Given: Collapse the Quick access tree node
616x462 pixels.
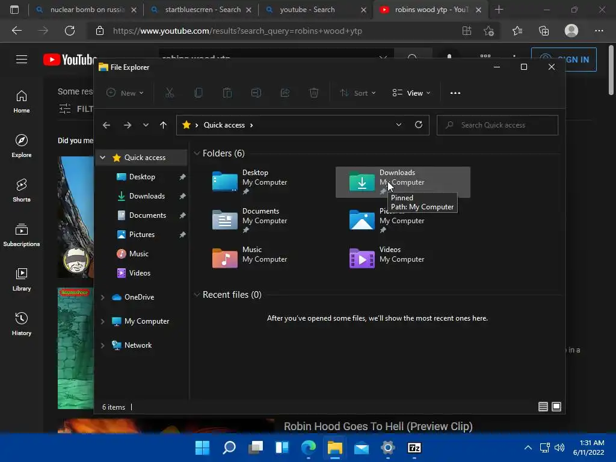Looking at the screenshot, I should click(103, 157).
